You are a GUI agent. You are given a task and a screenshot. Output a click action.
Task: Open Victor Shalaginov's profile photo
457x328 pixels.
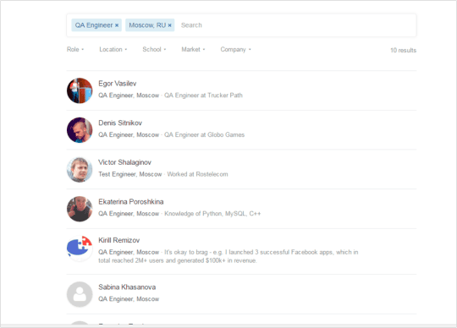(x=80, y=170)
